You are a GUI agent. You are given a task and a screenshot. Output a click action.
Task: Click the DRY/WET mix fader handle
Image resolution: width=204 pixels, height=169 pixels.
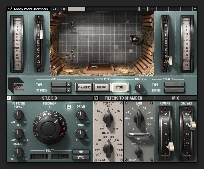coord(192,126)
